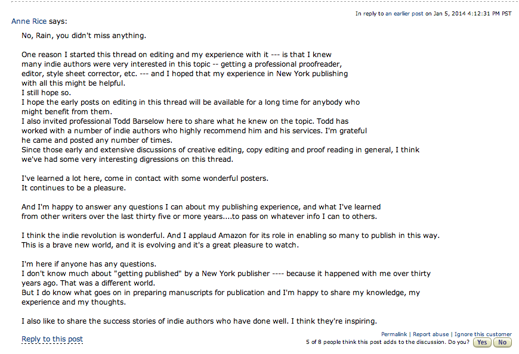Click the line "I'm here if anyone has any questions."
This screenshot has height=354, width=519.
point(88,264)
